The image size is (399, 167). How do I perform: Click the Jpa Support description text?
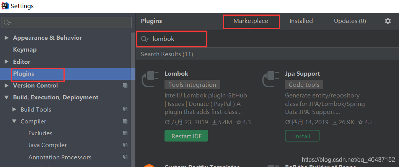click(325, 104)
